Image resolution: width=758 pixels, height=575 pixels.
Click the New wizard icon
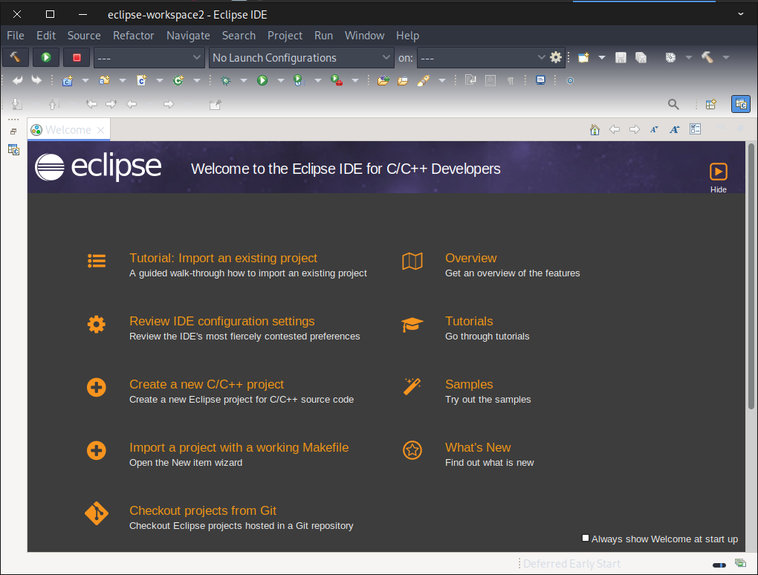(x=584, y=57)
